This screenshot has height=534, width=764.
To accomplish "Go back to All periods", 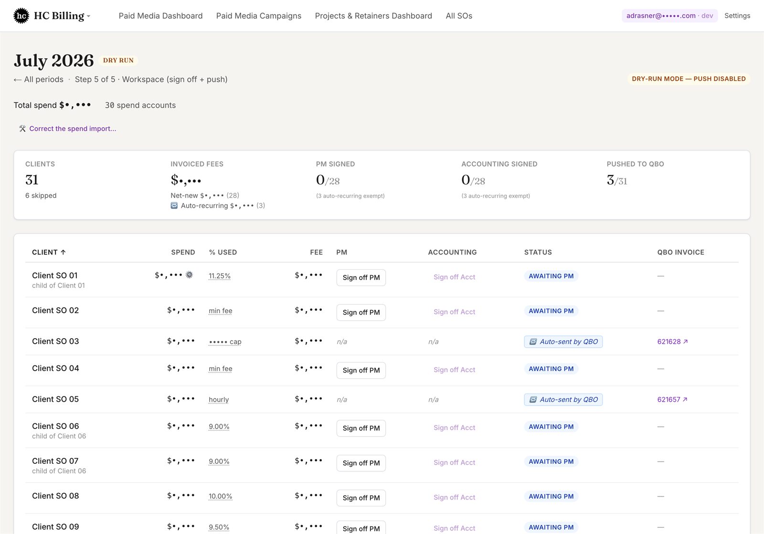I will tap(39, 79).
